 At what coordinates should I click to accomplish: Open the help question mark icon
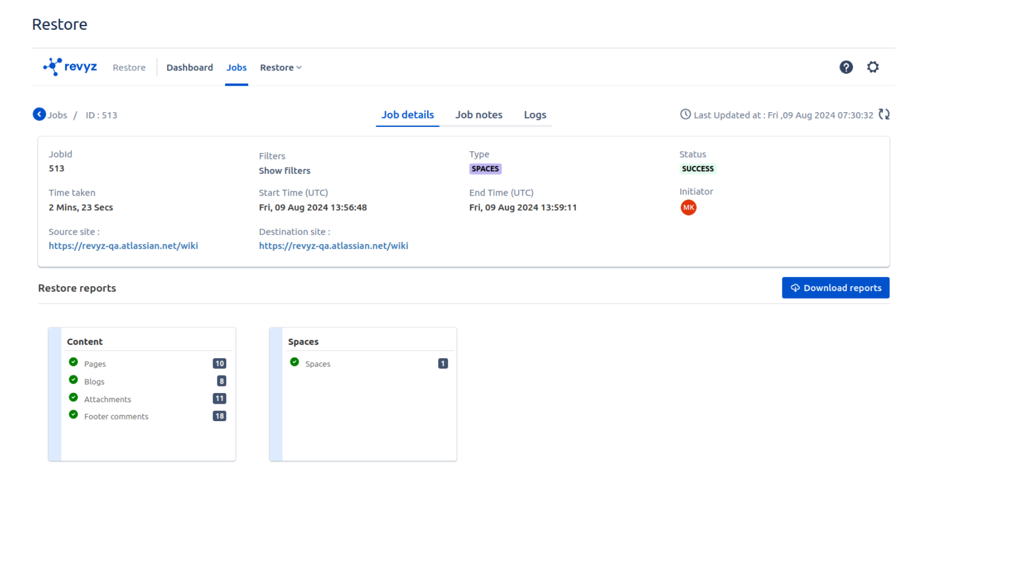click(x=846, y=67)
